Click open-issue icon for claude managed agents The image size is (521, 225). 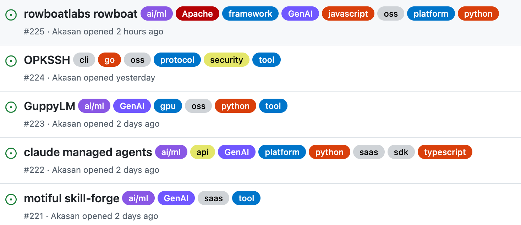point(11,153)
